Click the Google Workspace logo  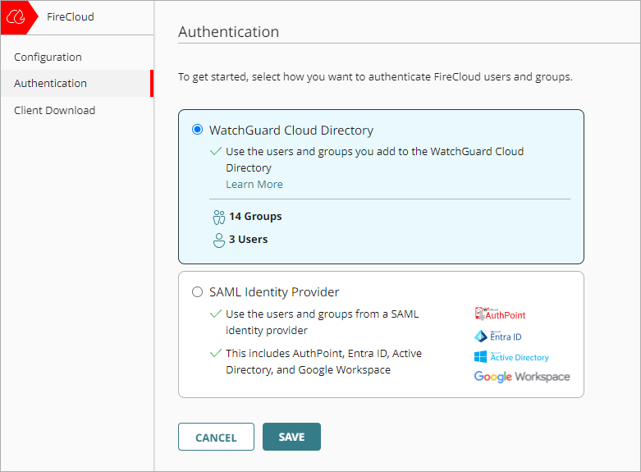pyautogui.click(x=521, y=377)
